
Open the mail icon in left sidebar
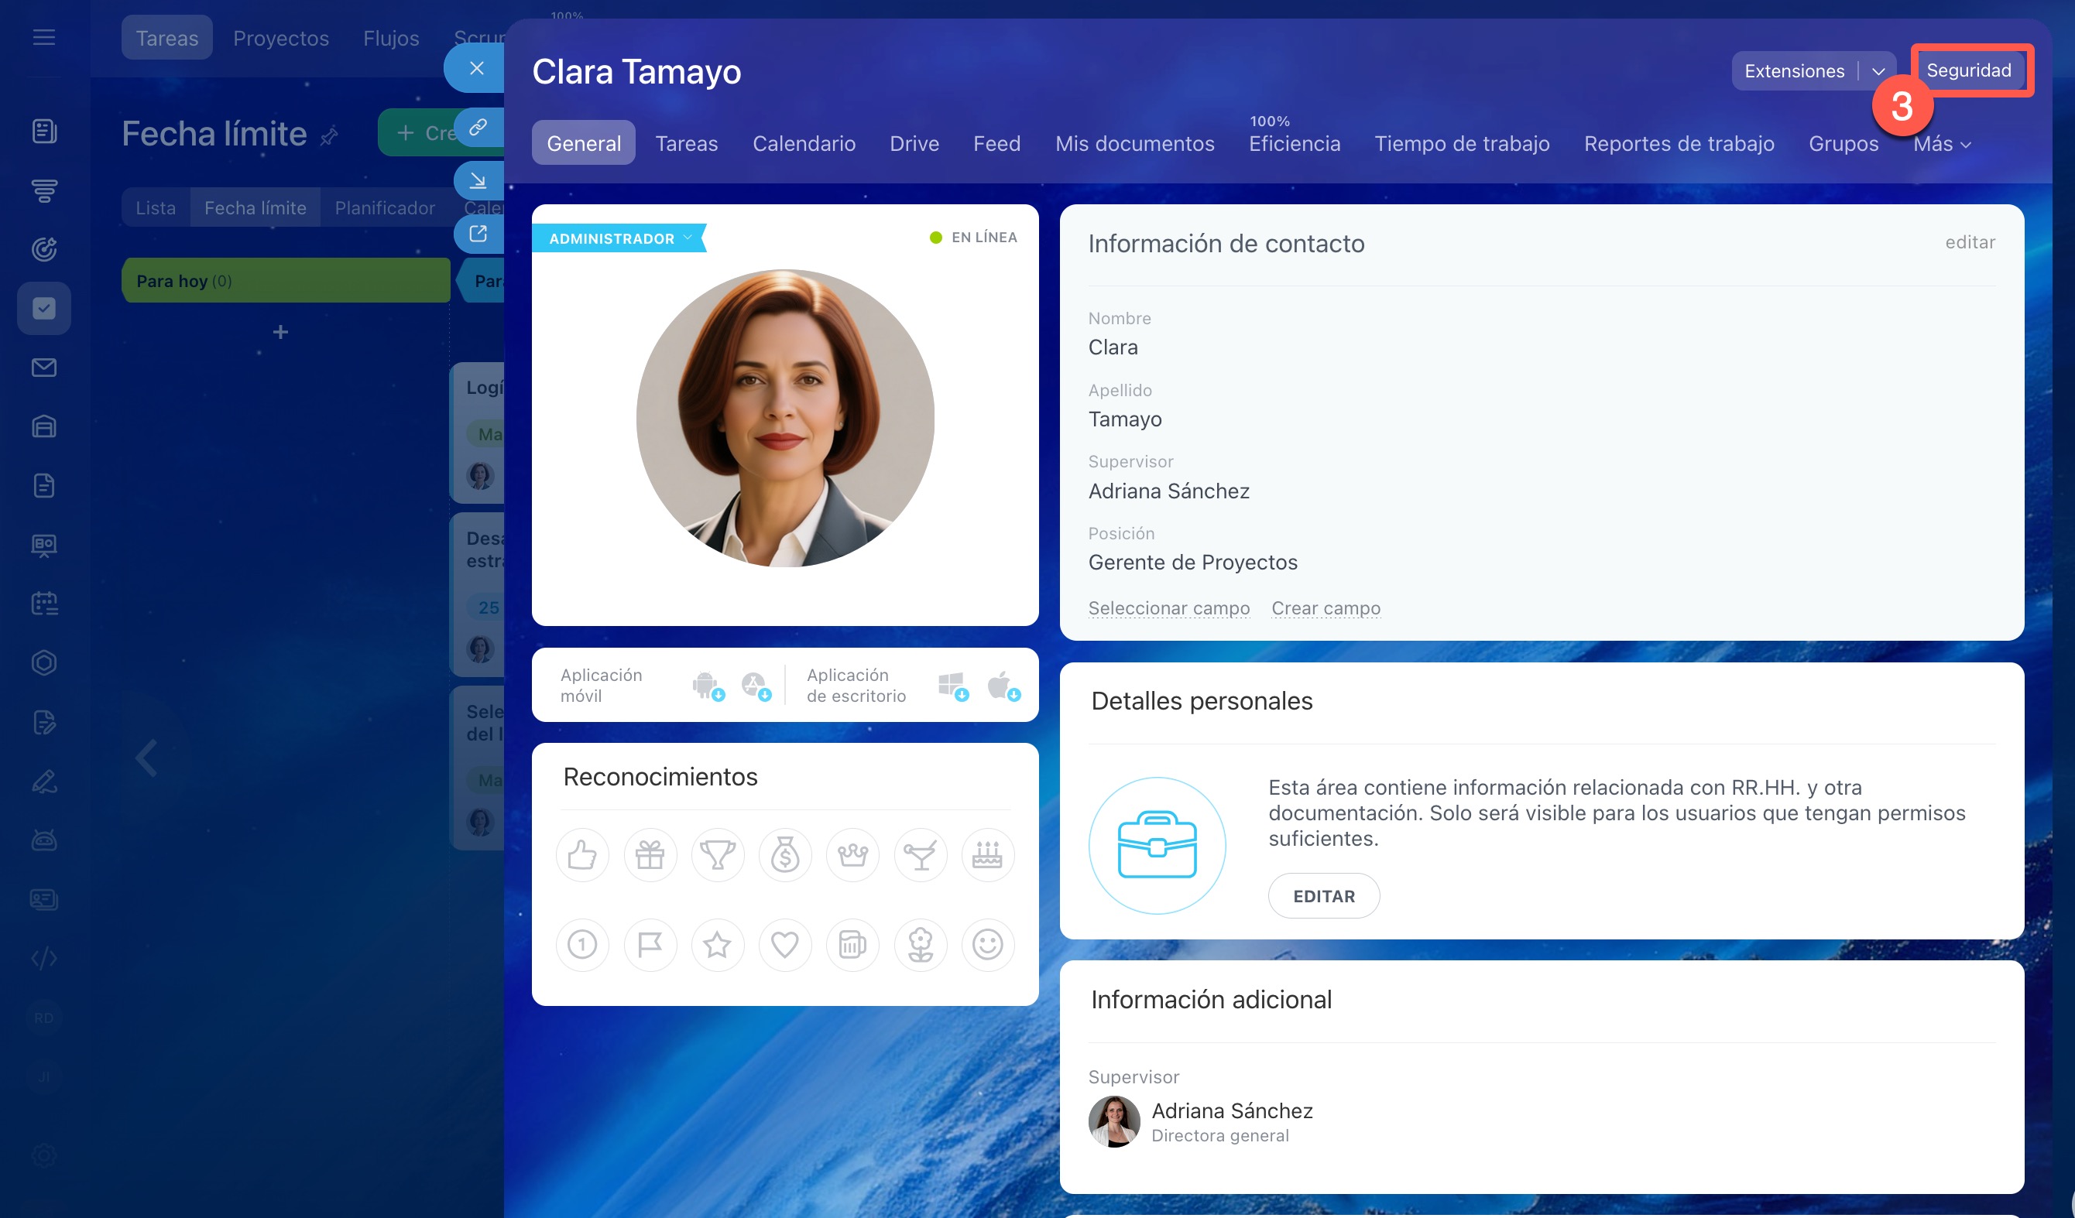[x=43, y=367]
